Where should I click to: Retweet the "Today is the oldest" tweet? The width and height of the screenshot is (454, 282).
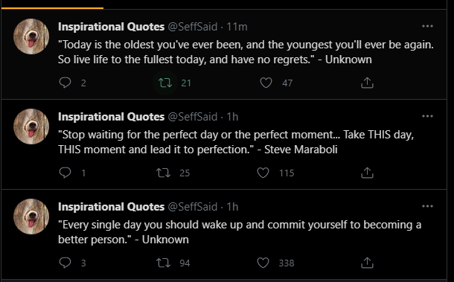click(165, 83)
